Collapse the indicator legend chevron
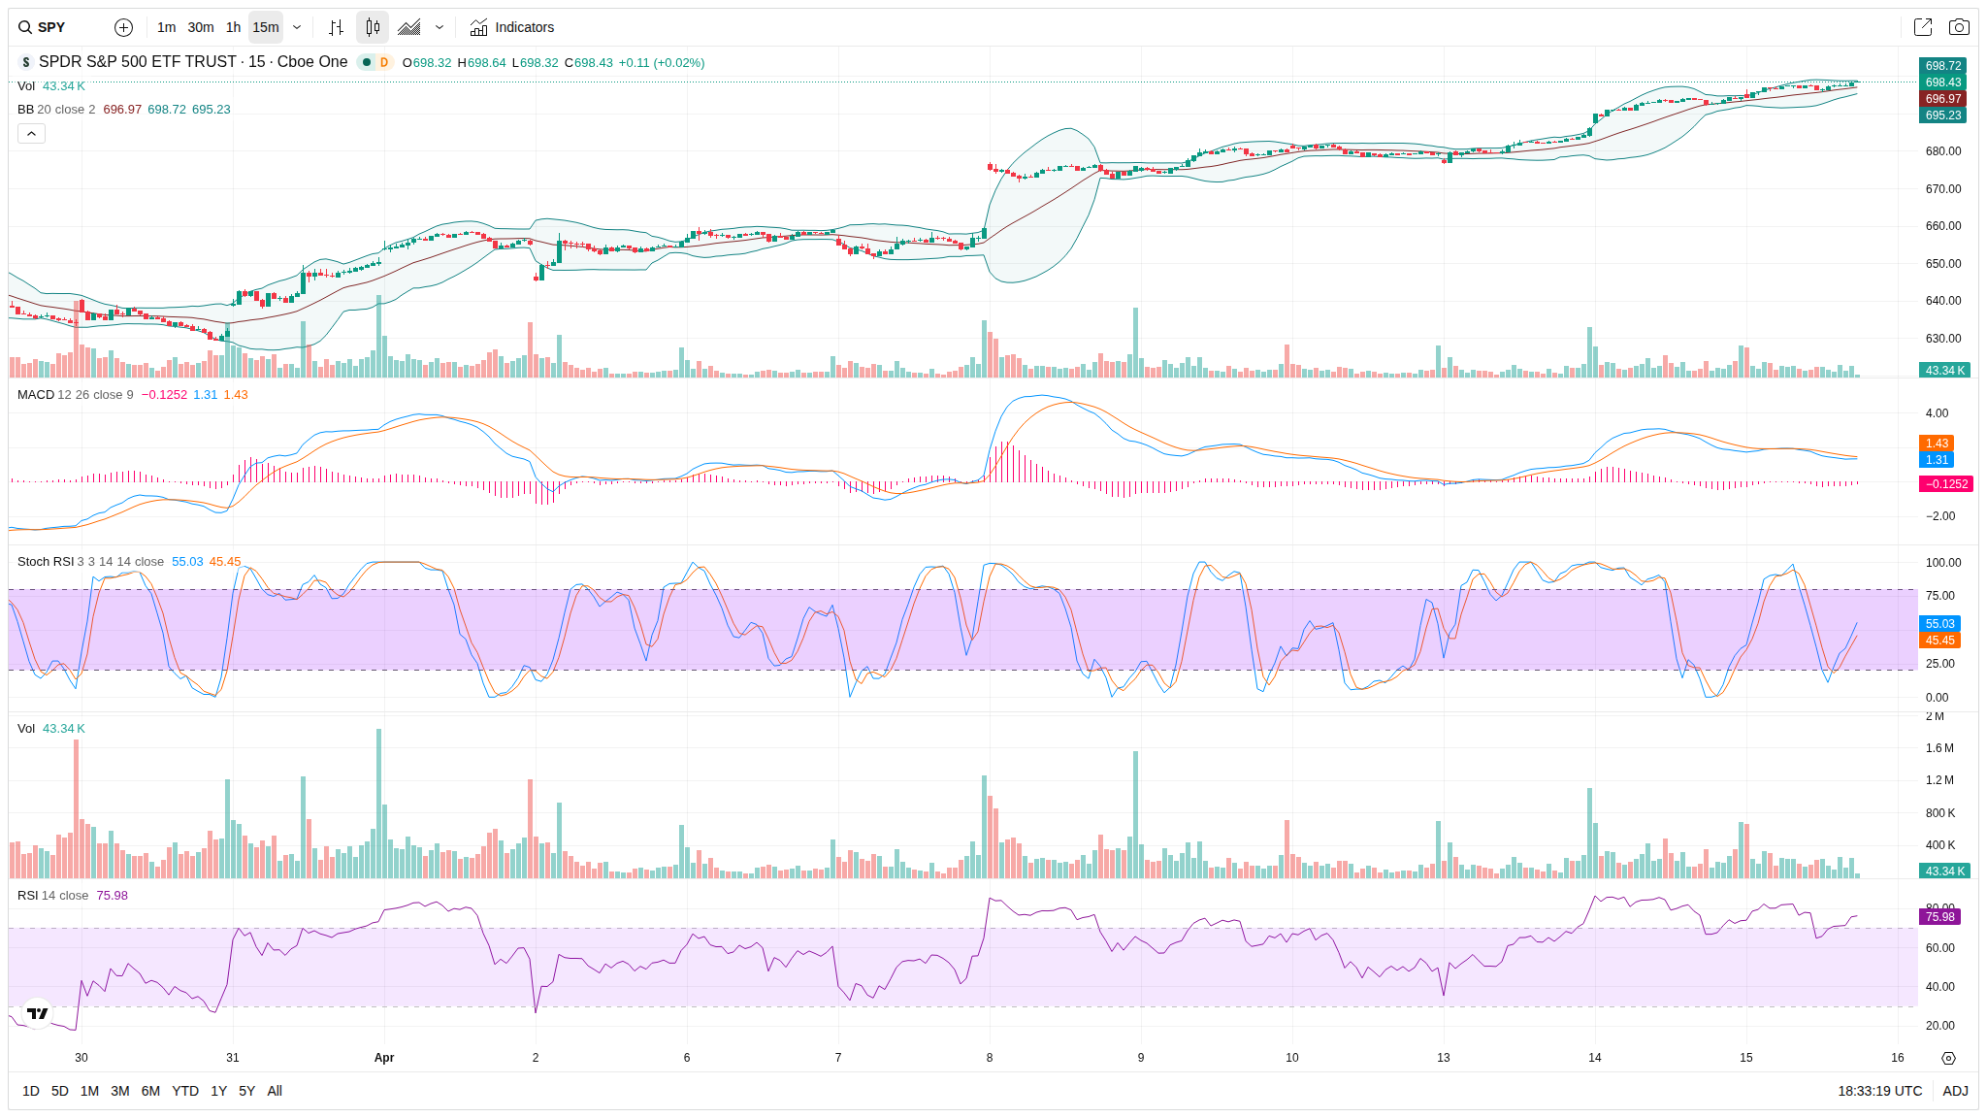1987x1118 pixels. (x=31, y=134)
